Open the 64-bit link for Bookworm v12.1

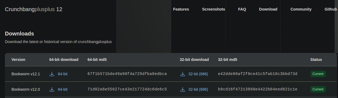point(63,74)
